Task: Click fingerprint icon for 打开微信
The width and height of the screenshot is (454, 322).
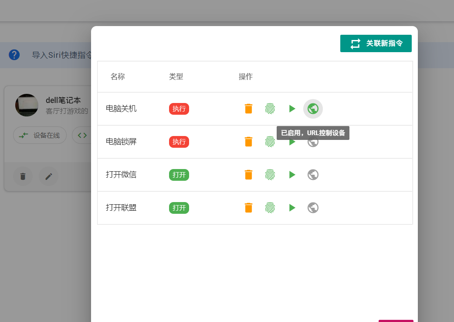Action: tap(270, 175)
